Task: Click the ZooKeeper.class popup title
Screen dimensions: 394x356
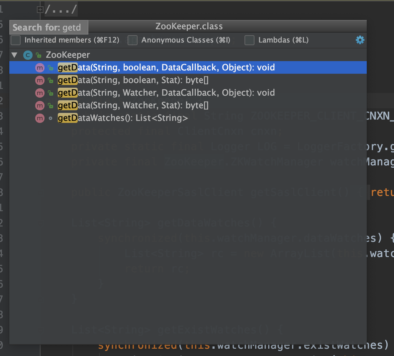Action: coord(189,26)
